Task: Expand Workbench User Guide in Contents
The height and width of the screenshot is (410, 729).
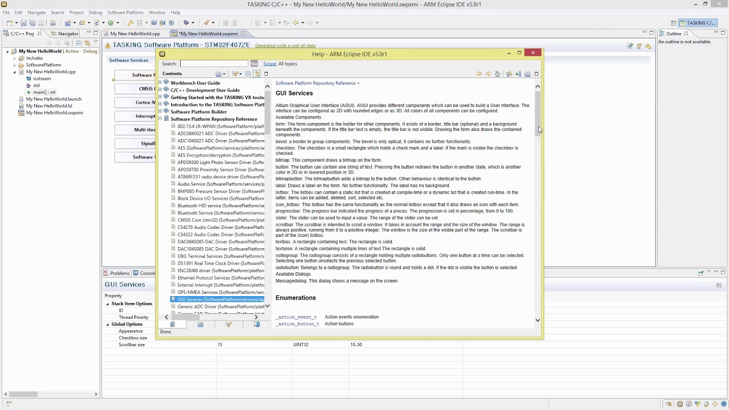Action: 161,83
